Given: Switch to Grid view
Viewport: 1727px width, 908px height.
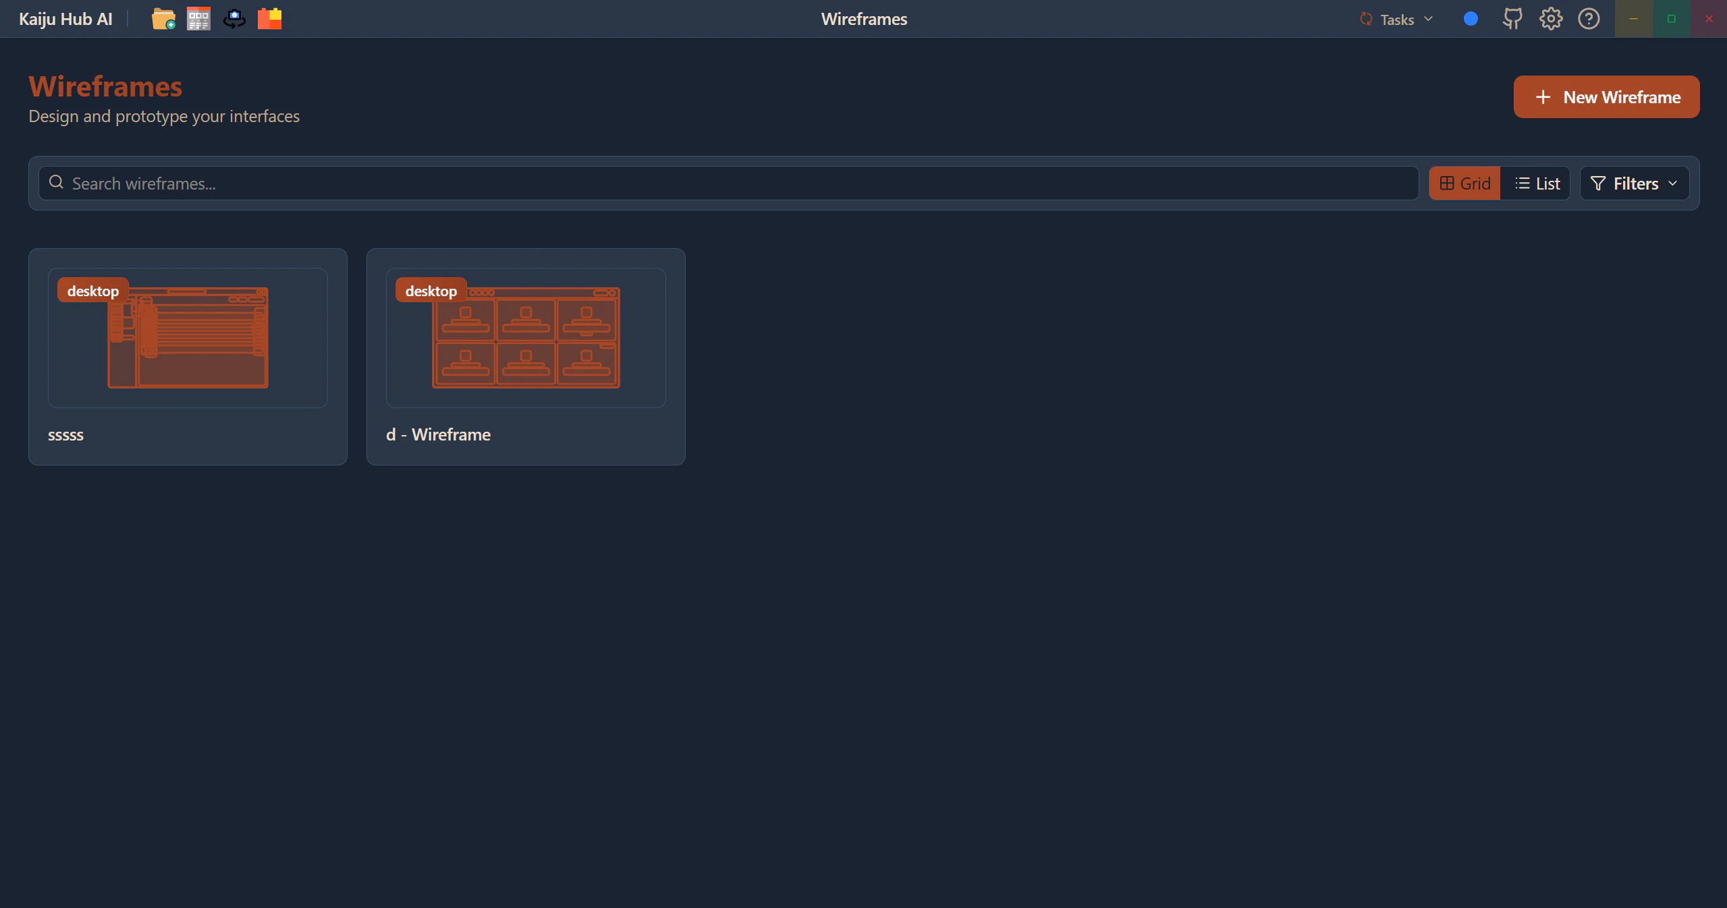Looking at the screenshot, I should tap(1464, 183).
